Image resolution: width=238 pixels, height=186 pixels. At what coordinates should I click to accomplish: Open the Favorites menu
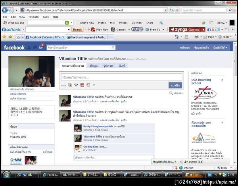34,17
